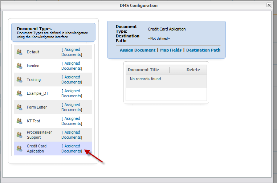Open the Map Fields option
This screenshot has width=277, height=183.
(171, 50)
